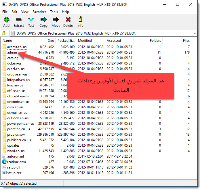Sort by the Size column header
Screen dimensions: 202x191
tap(45, 41)
